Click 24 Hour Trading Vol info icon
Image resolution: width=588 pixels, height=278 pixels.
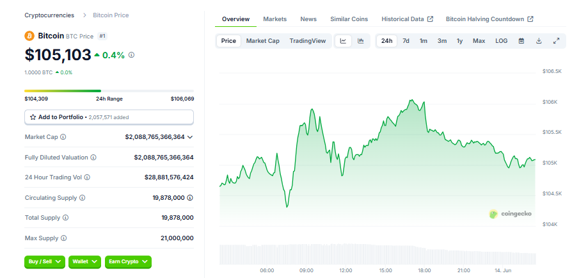coord(87,177)
